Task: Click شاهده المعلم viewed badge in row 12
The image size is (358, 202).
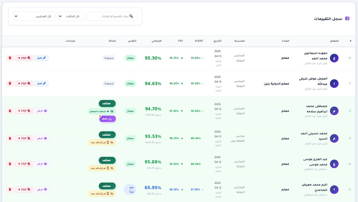Action: coord(102,111)
